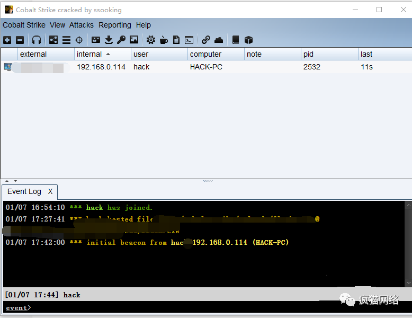
Task: Minimize the Cobalt Strike window
Action: click(x=355, y=10)
